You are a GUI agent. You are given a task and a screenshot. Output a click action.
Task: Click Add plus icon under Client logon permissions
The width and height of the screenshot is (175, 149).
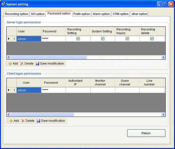coord(11,121)
